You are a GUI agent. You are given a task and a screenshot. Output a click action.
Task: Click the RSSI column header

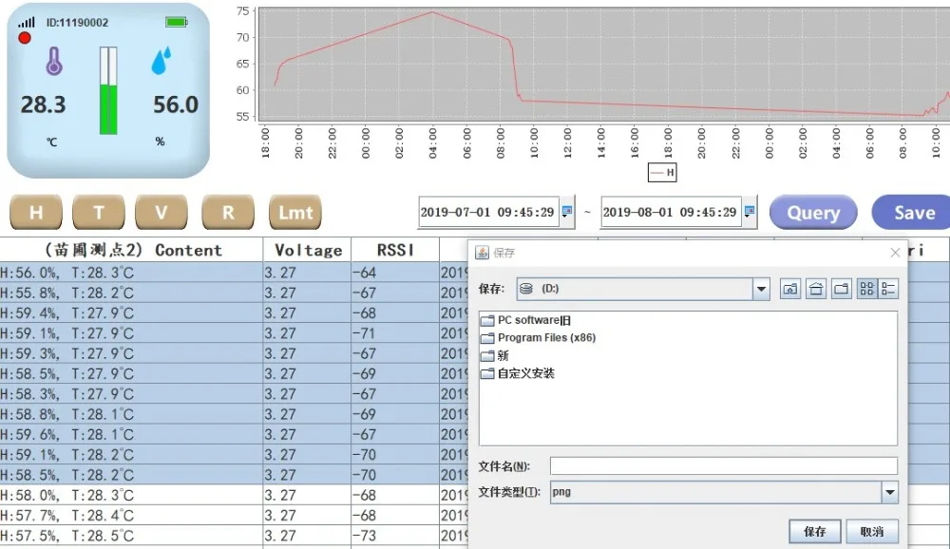(x=395, y=250)
